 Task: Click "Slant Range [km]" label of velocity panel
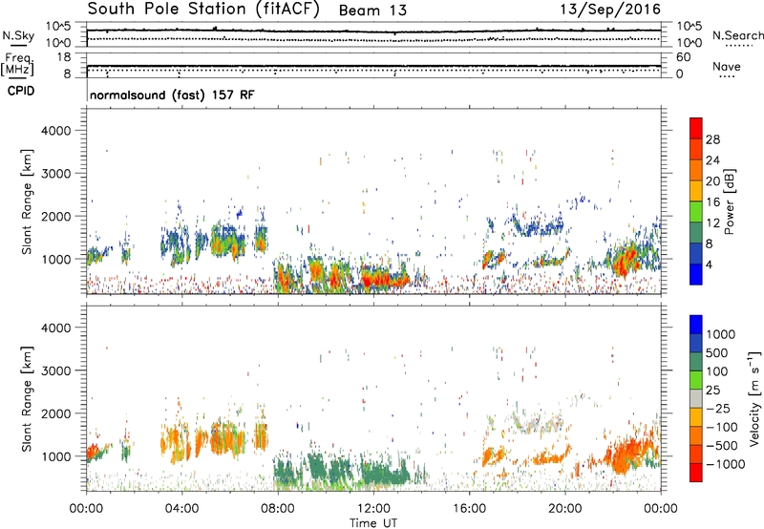pyautogui.click(x=27, y=399)
